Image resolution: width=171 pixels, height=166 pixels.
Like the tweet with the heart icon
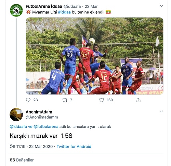tap(102, 100)
